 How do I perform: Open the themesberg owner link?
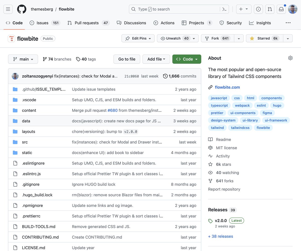pos(42,9)
